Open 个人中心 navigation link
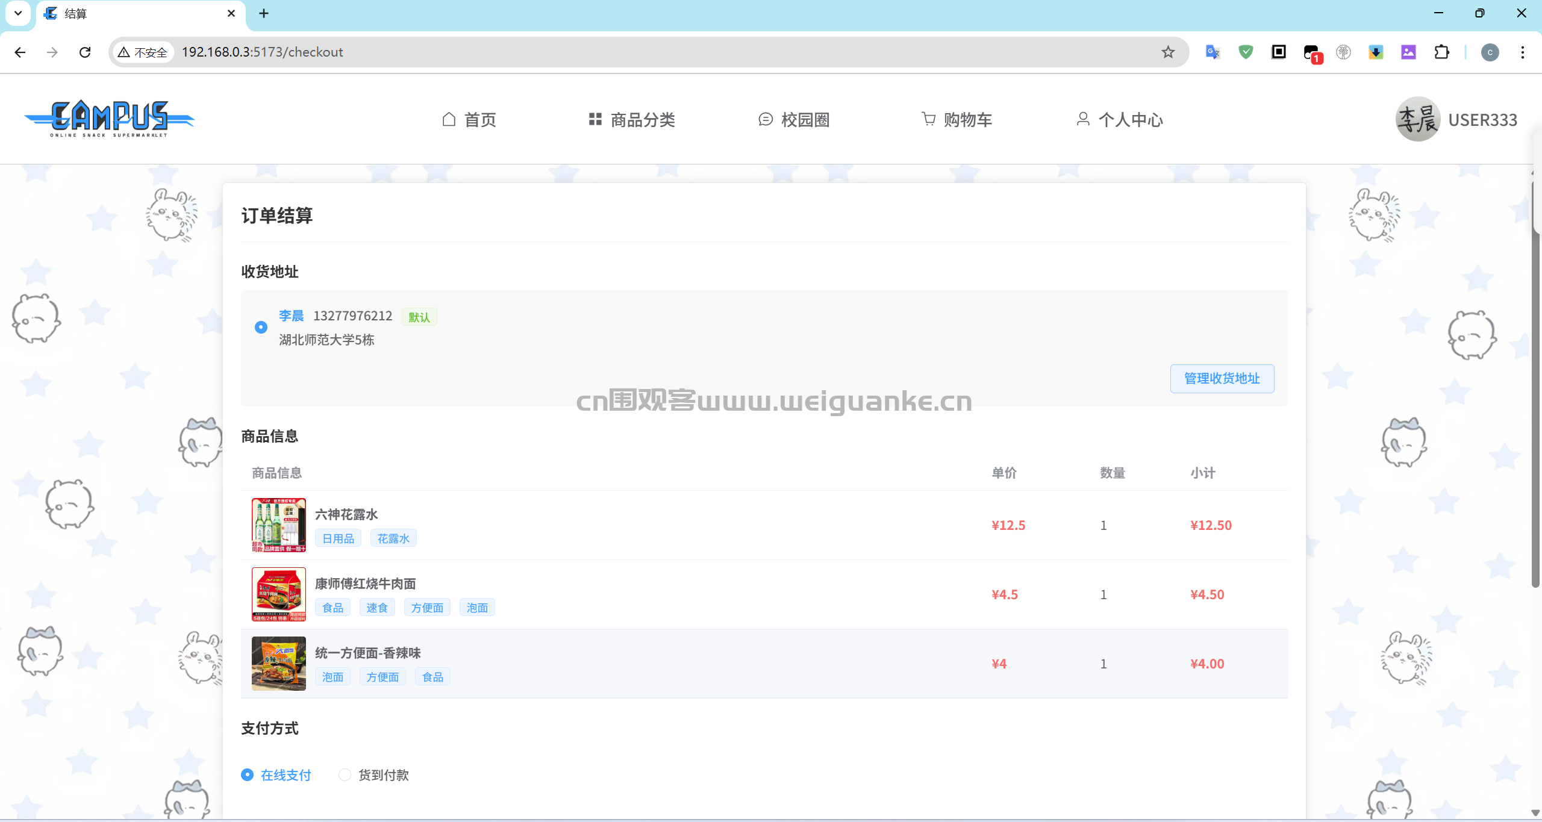This screenshot has width=1542, height=822. coord(1120,120)
